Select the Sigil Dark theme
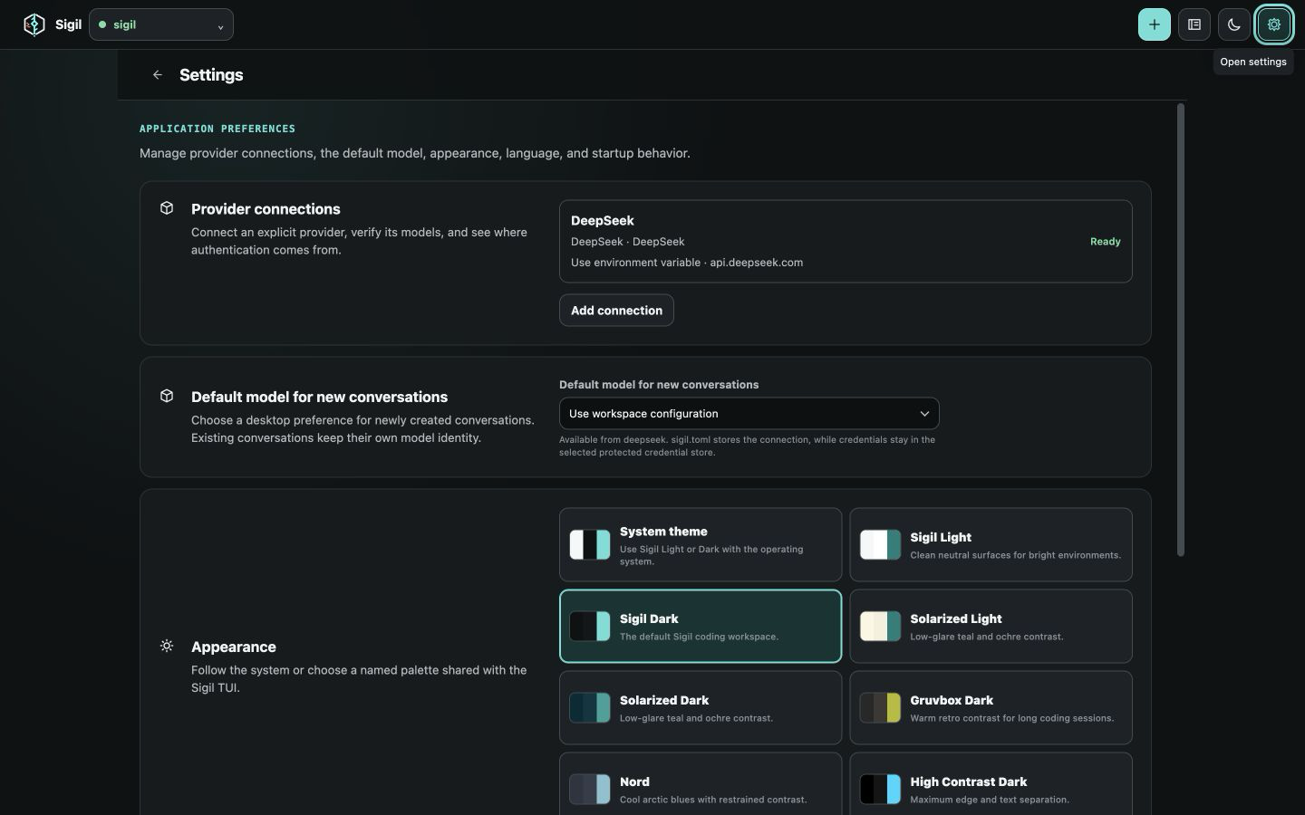Image resolution: width=1305 pixels, height=815 pixels. coord(701,626)
